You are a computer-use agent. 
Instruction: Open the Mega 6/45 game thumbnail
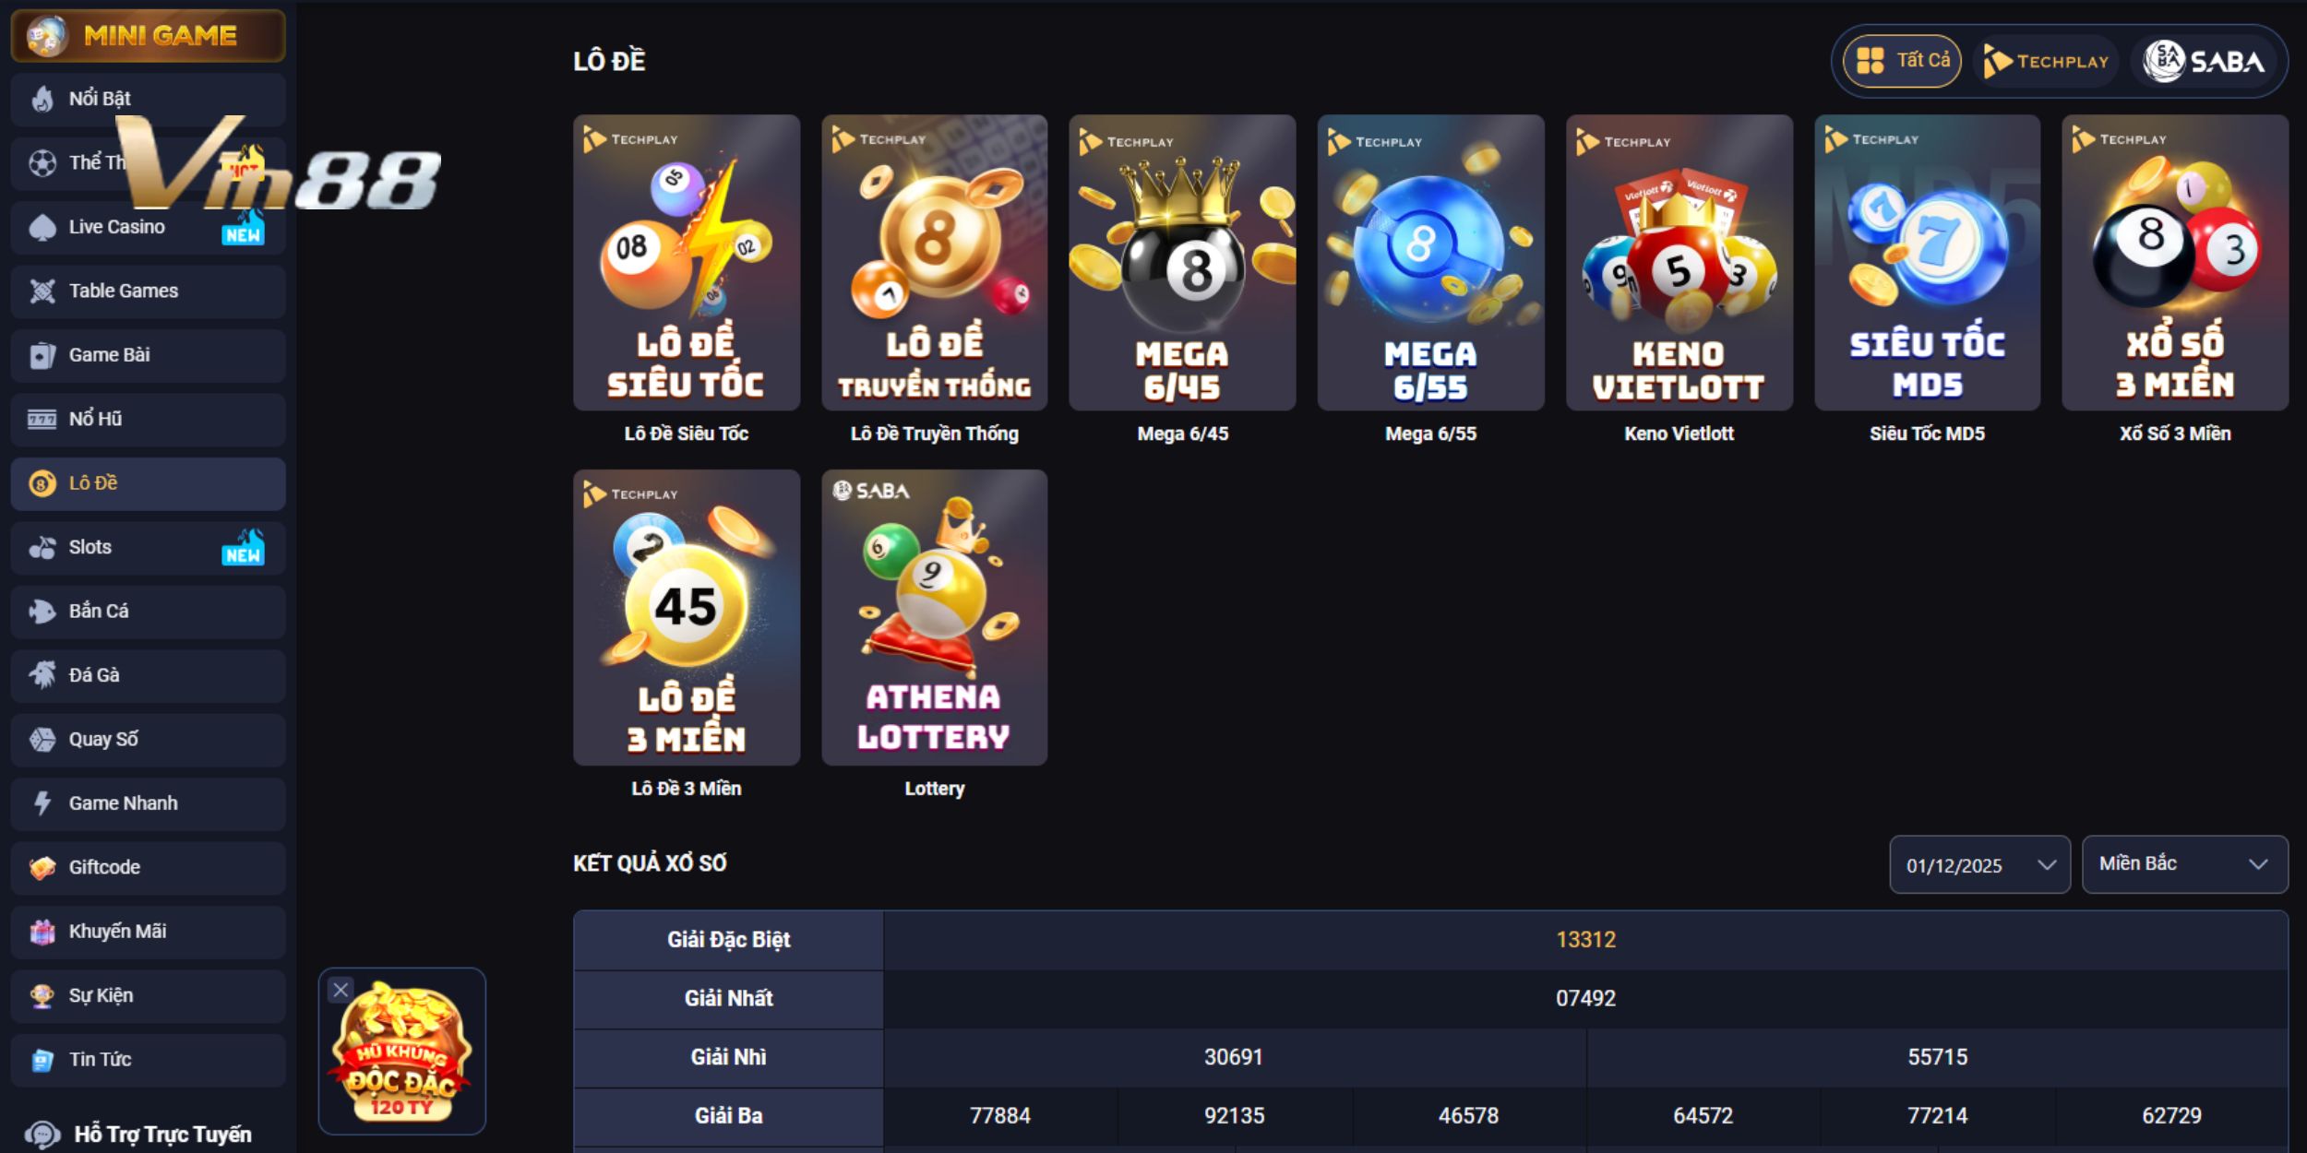click(x=1182, y=263)
